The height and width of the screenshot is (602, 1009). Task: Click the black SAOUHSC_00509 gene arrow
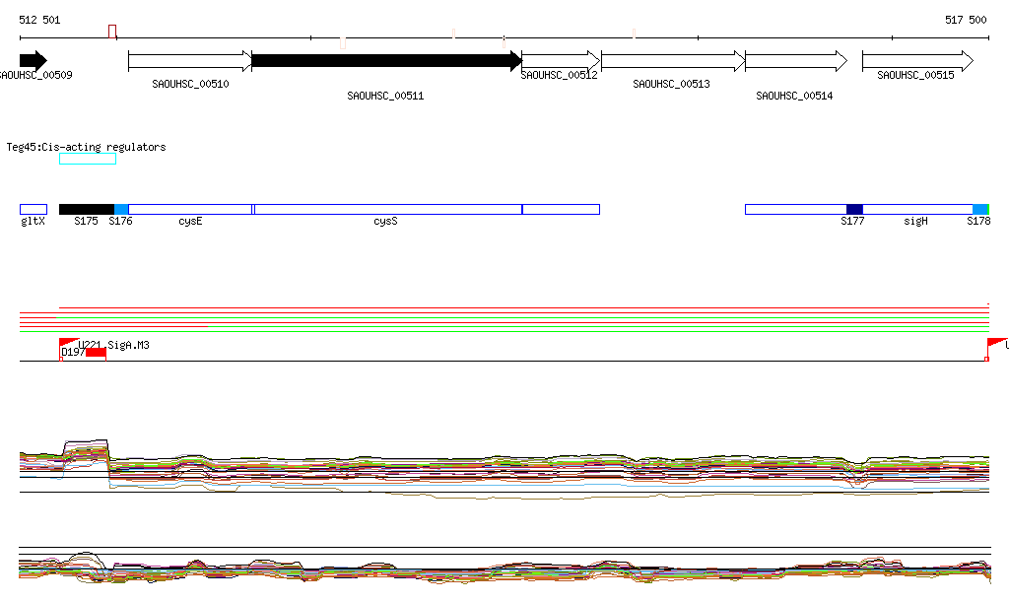[x=34, y=61]
